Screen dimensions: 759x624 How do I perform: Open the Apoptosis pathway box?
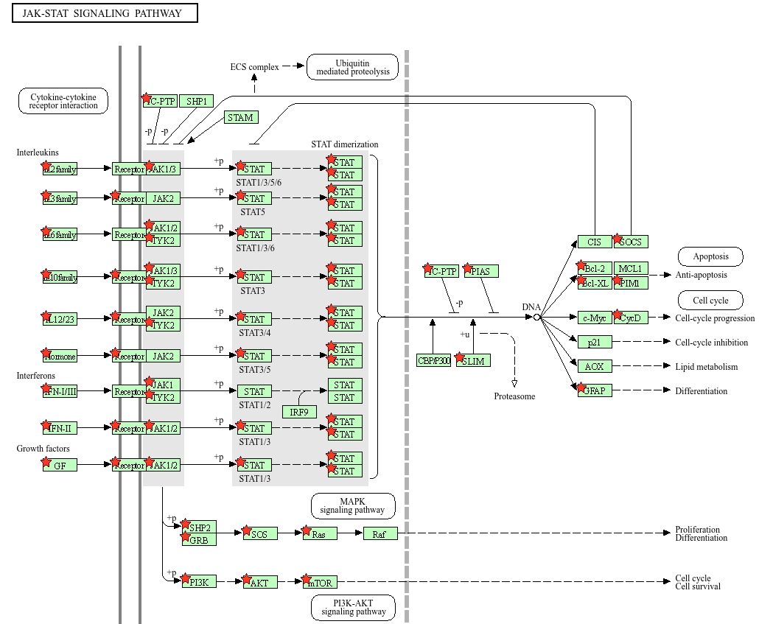pos(710,257)
